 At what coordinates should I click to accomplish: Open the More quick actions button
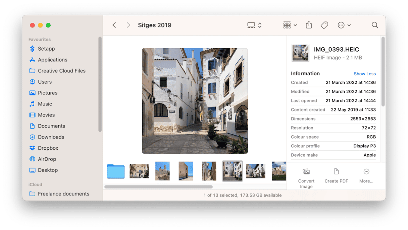(366, 176)
